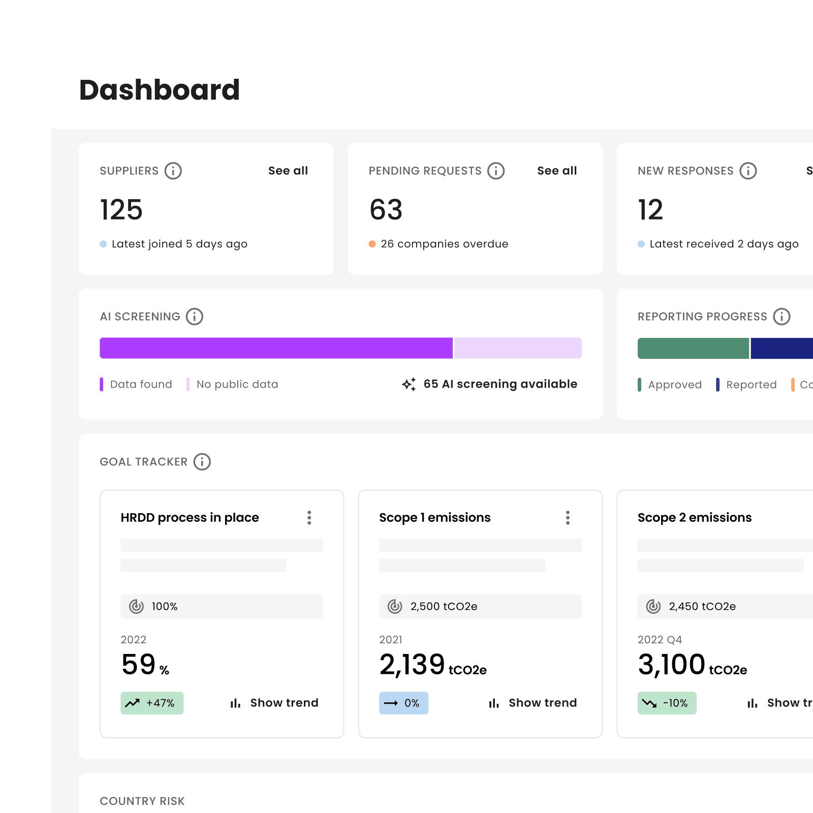The height and width of the screenshot is (813, 813).
Task: Open the Reporting Progress info icon
Action: [x=781, y=316]
